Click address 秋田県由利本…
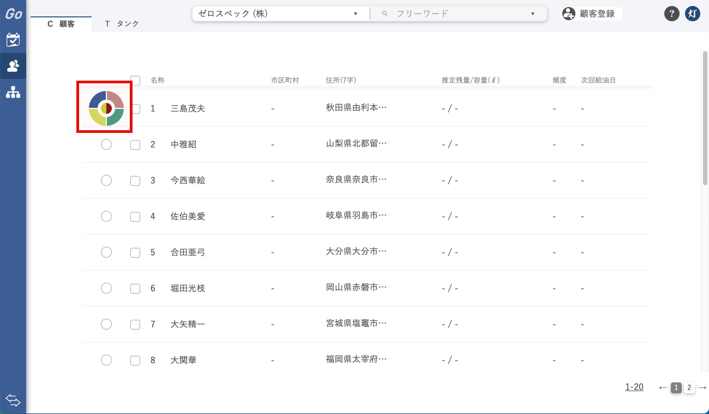 point(357,107)
